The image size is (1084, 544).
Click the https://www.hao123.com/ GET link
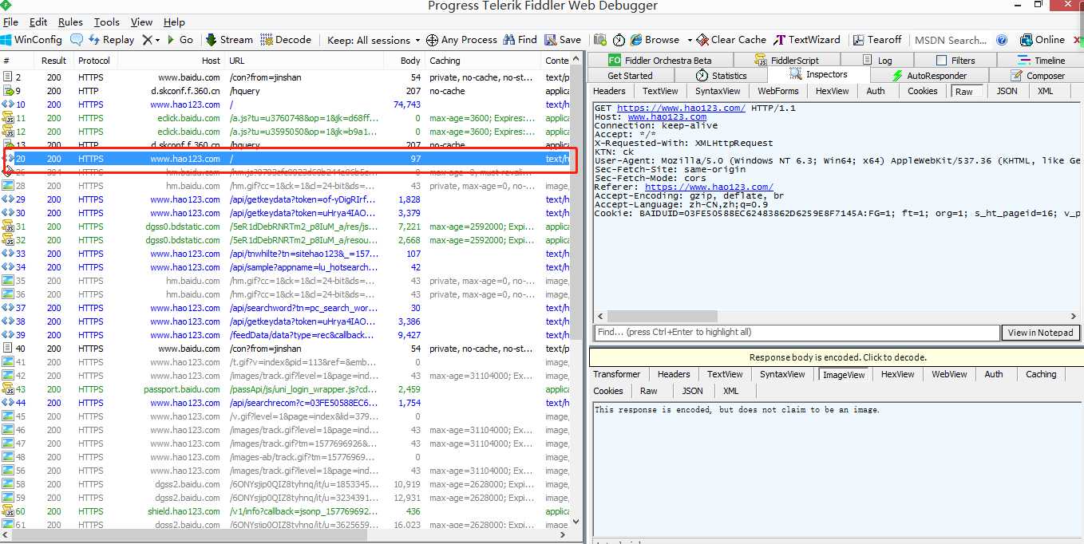pyautogui.click(x=681, y=108)
